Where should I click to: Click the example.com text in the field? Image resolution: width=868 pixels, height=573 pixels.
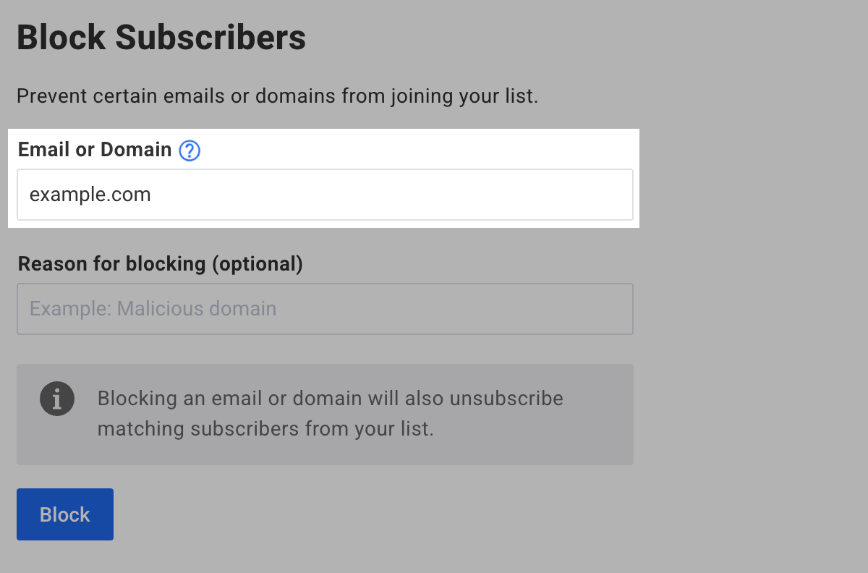tap(90, 195)
